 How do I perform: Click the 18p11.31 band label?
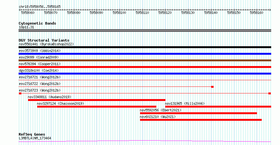[26, 27]
